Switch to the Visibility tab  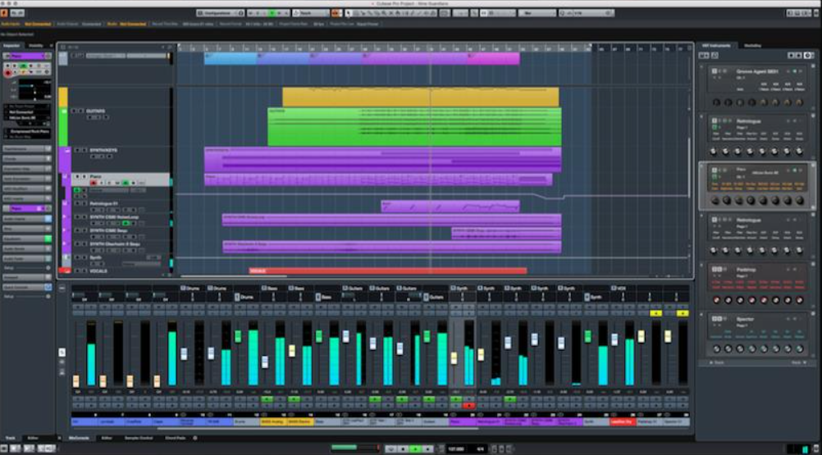click(x=36, y=46)
